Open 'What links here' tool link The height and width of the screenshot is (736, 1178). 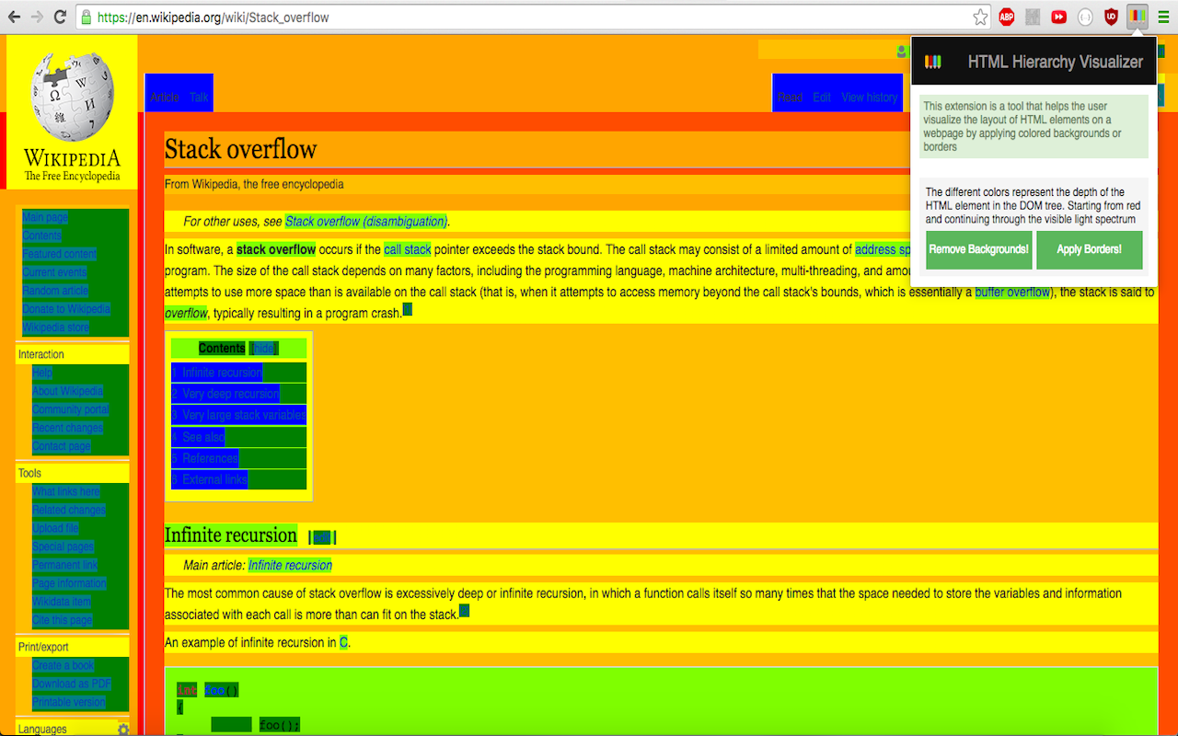pos(66,492)
